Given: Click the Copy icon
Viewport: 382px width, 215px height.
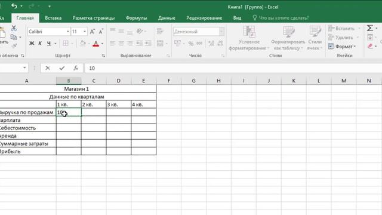Looking at the screenshot, I should [14, 37].
